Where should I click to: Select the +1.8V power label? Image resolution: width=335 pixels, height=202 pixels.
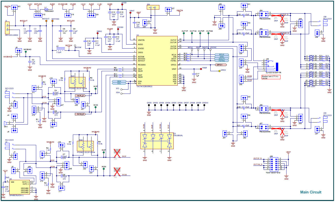(x=99, y=4)
